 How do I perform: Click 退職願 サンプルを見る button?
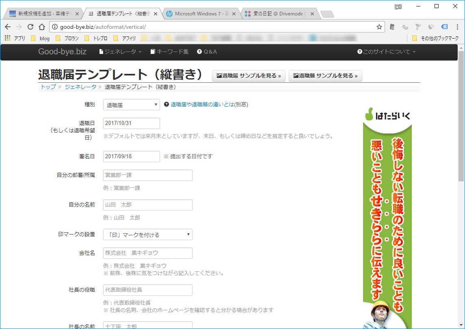325,76
